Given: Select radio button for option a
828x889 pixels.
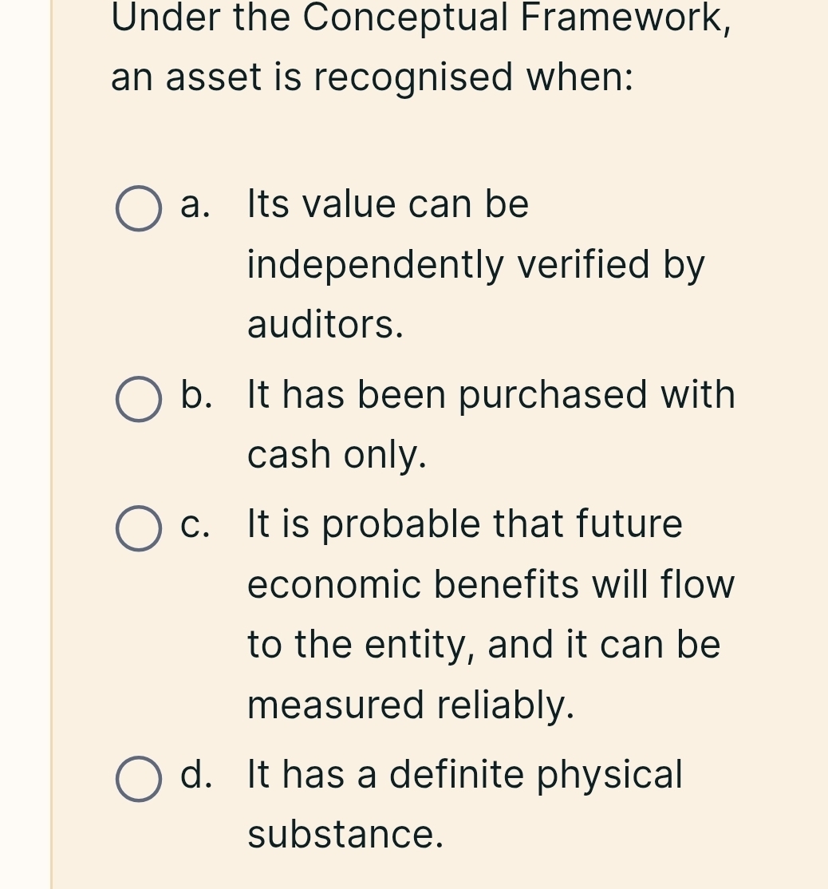Looking at the screenshot, I should (x=139, y=209).
